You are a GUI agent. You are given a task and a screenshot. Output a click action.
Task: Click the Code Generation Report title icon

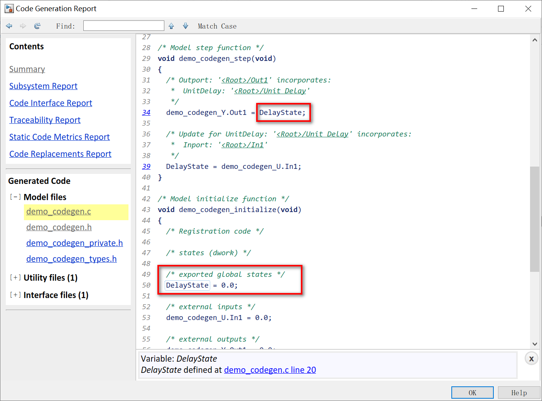click(9, 8)
